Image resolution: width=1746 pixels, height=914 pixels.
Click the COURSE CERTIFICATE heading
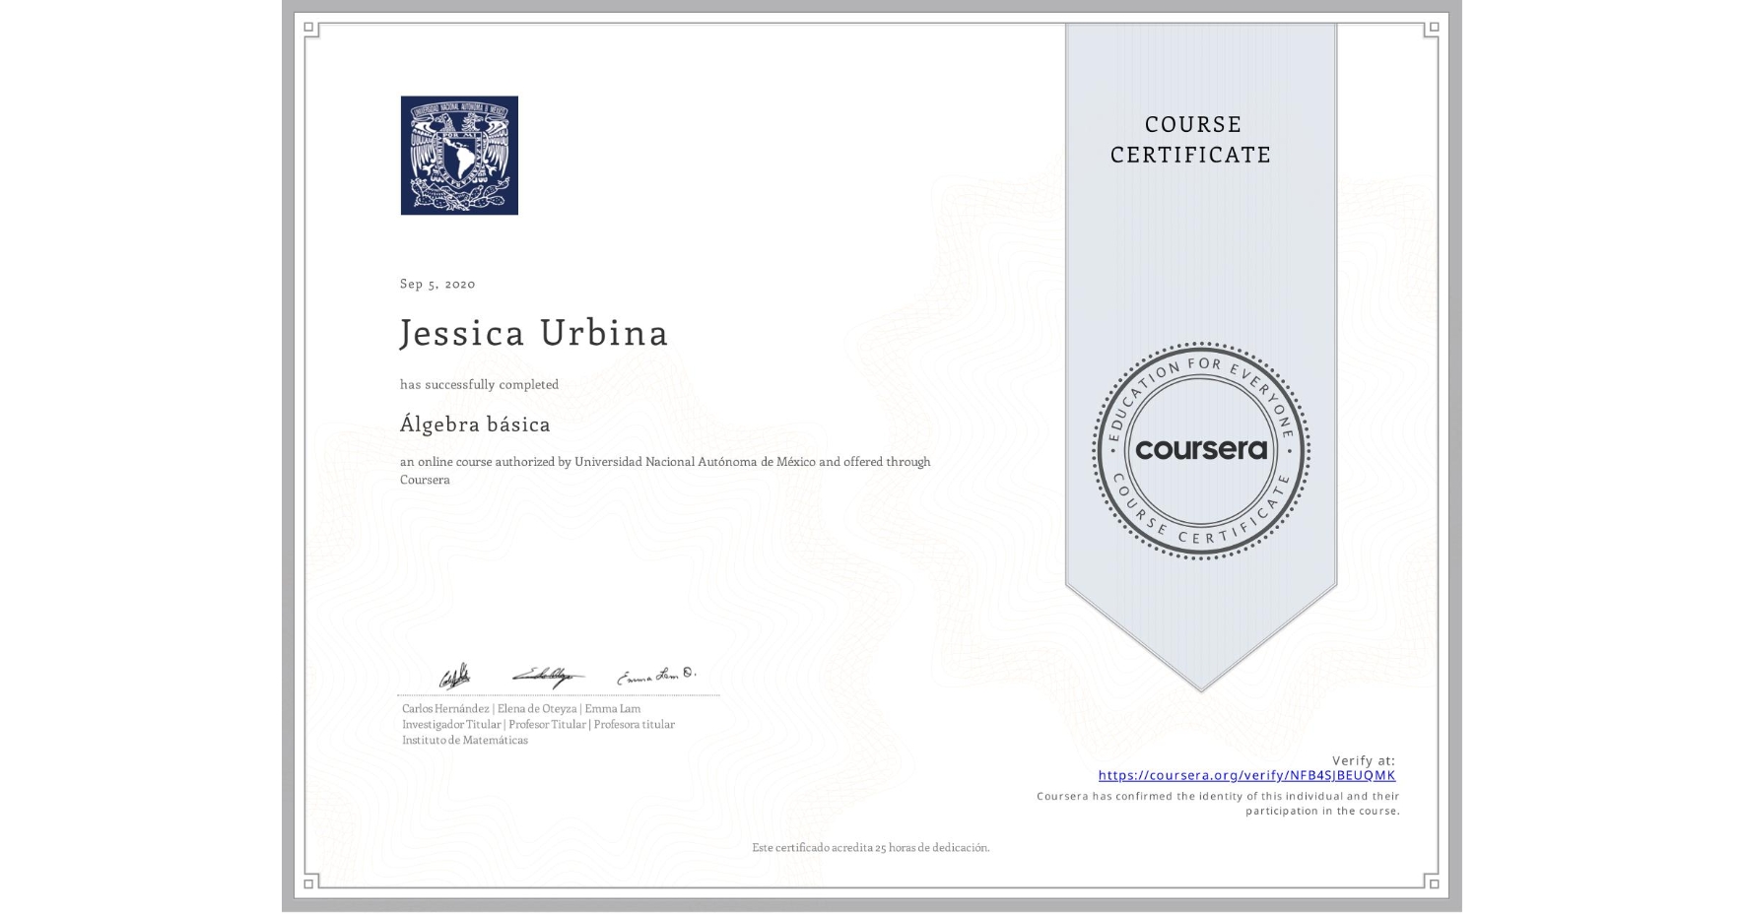[x=1191, y=139]
